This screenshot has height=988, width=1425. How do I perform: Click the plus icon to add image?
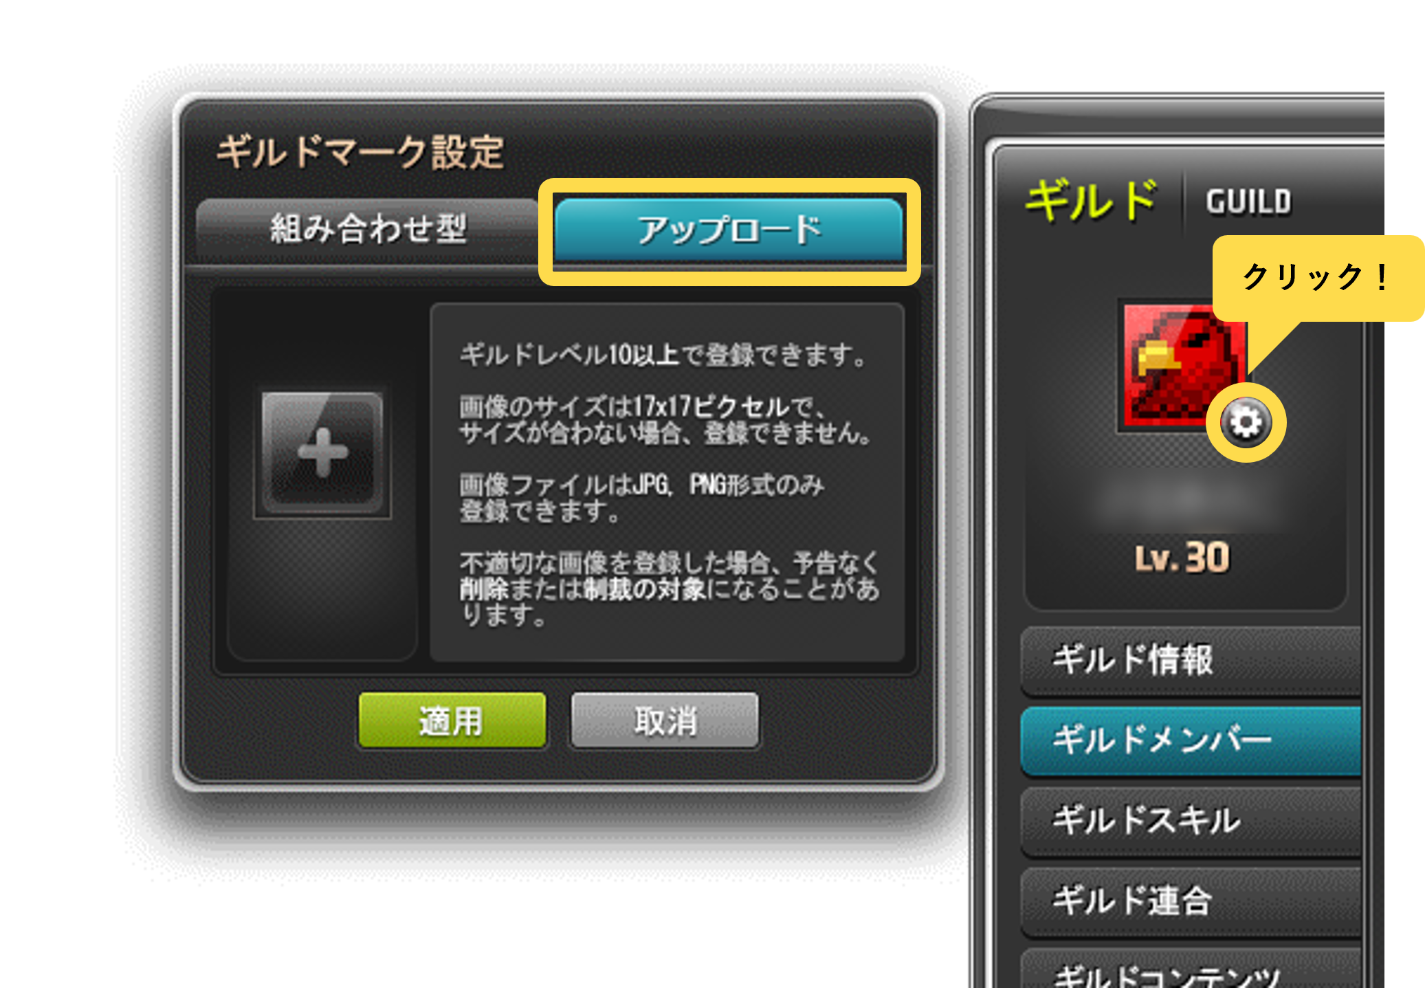(322, 453)
